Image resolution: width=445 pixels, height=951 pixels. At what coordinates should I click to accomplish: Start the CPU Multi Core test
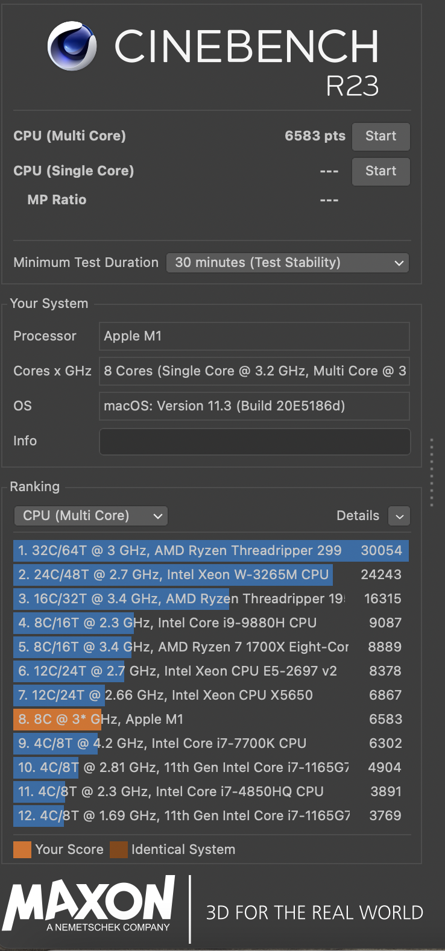[380, 136]
